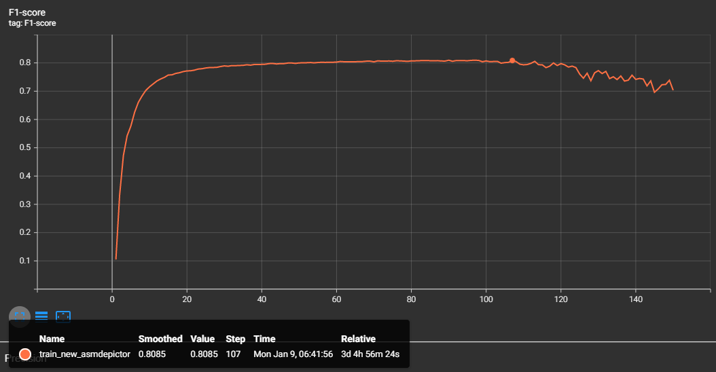Click x-axis label 20

click(187, 299)
